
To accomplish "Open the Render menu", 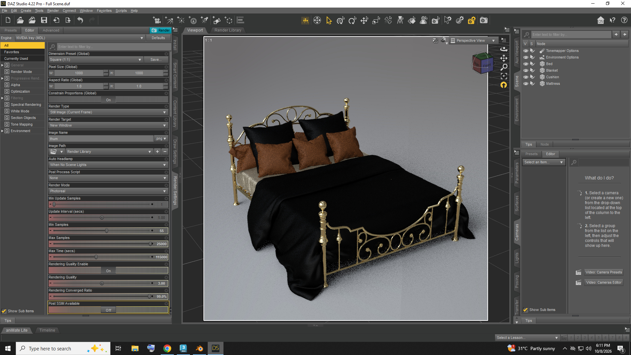I will click(53, 11).
